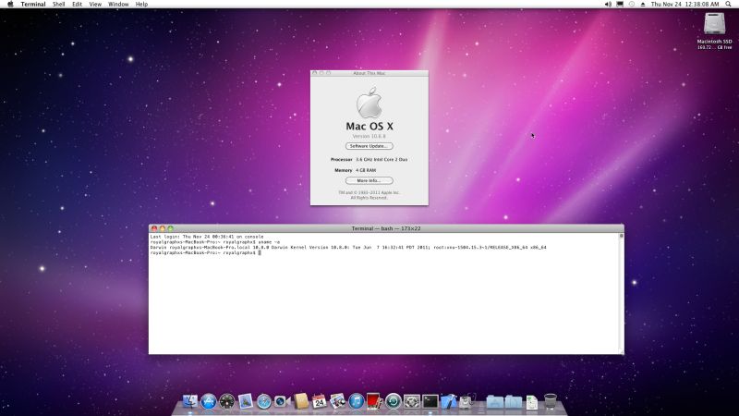Viewport: 739px width, 416px height.
Task: Open the View menu
Action: click(x=95, y=4)
